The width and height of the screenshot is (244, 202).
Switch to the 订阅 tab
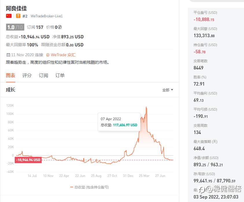click(43, 75)
